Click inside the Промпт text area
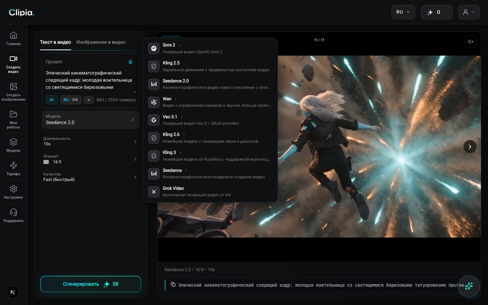The height and width of the screenshot is (305, 488). click(91, 80)
